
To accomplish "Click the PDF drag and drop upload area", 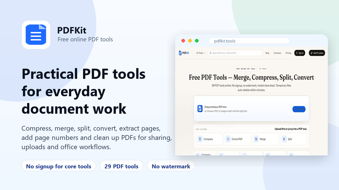I will 251,109.
